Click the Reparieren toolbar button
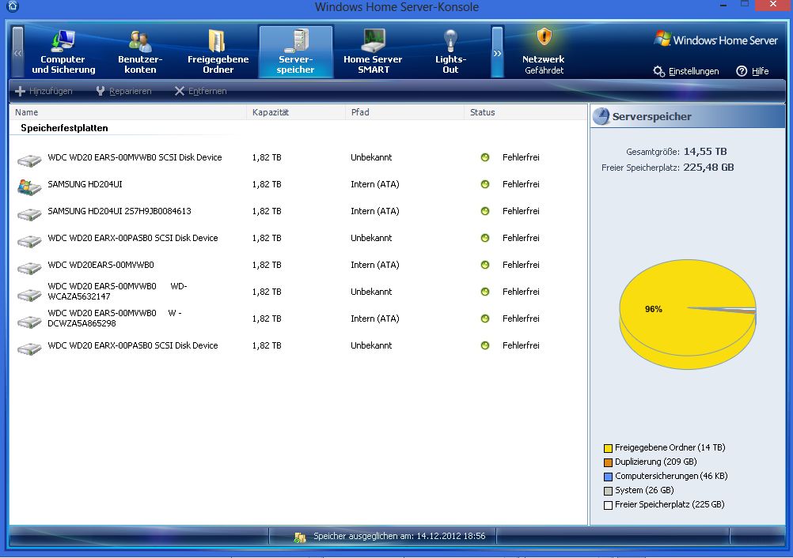Image resolution: width=793 pixels, height=558 pixels. click(124, 91)
